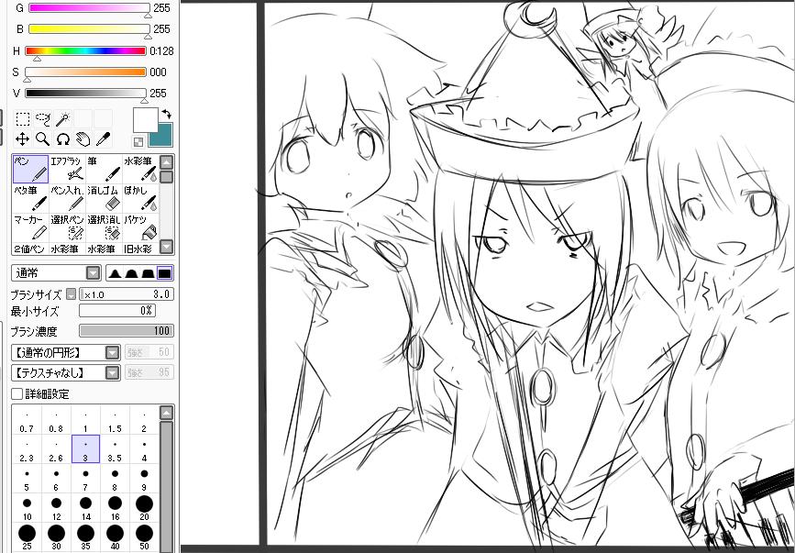The height and width of the screenshot is (553, 795).
Task: Click the B yellow gradient slider
Action: [x=89, y=29]
